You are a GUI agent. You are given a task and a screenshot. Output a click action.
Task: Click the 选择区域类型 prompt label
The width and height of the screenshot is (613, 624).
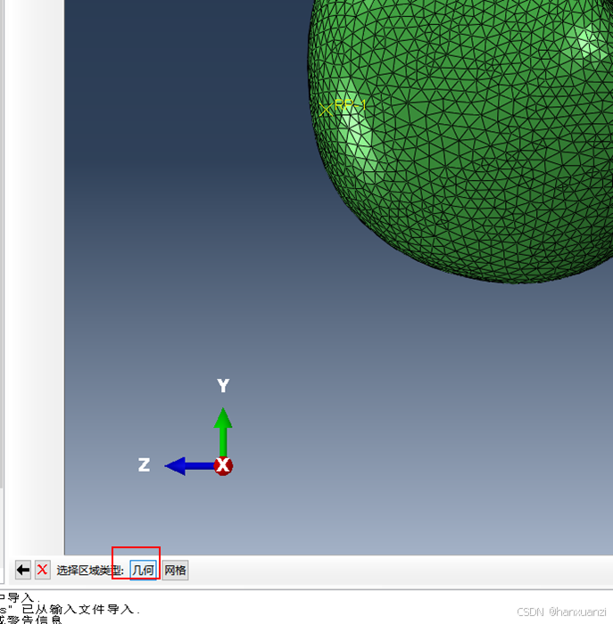(x=90, y=571)
